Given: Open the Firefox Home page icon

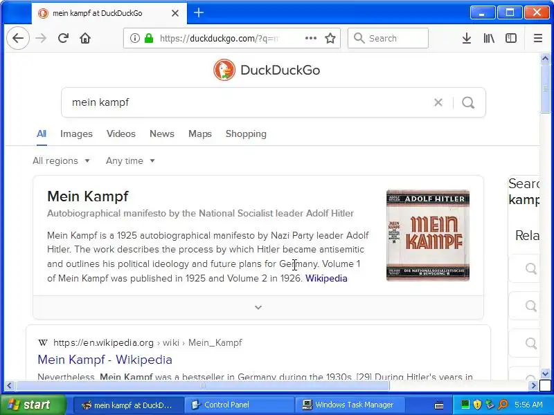Looking at the screenshot, I should 85,38.
